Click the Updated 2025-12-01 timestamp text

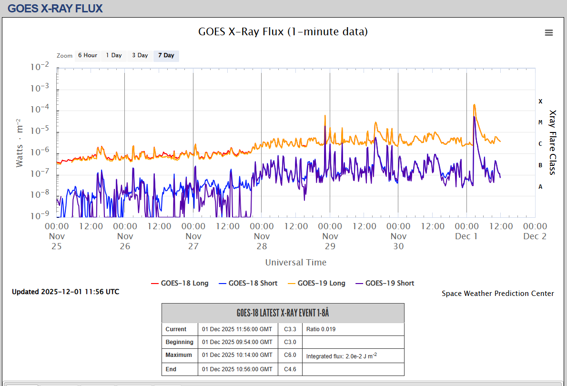coord(66,292)
